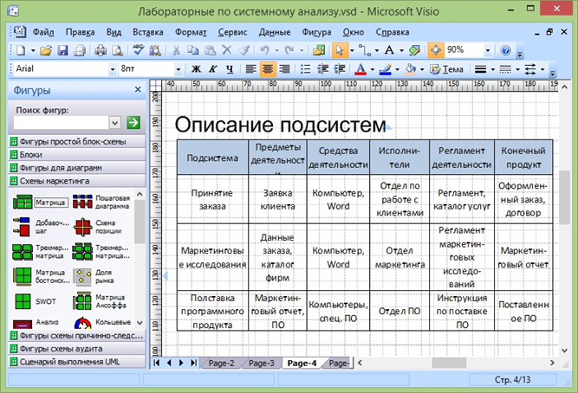Toggle underline formatting Ч
Viewport: 578px width, 393px height.
[230, 69]
